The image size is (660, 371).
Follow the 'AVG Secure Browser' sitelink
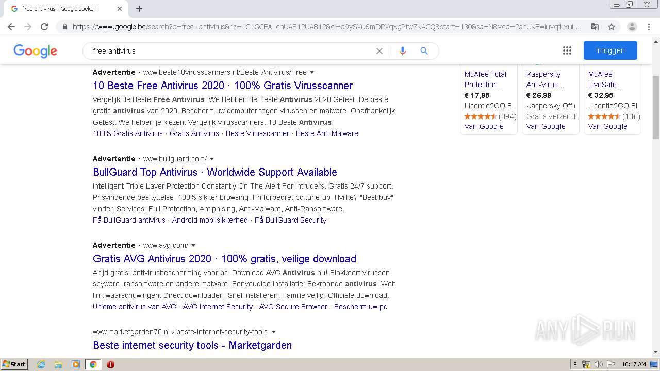[293, 307]
